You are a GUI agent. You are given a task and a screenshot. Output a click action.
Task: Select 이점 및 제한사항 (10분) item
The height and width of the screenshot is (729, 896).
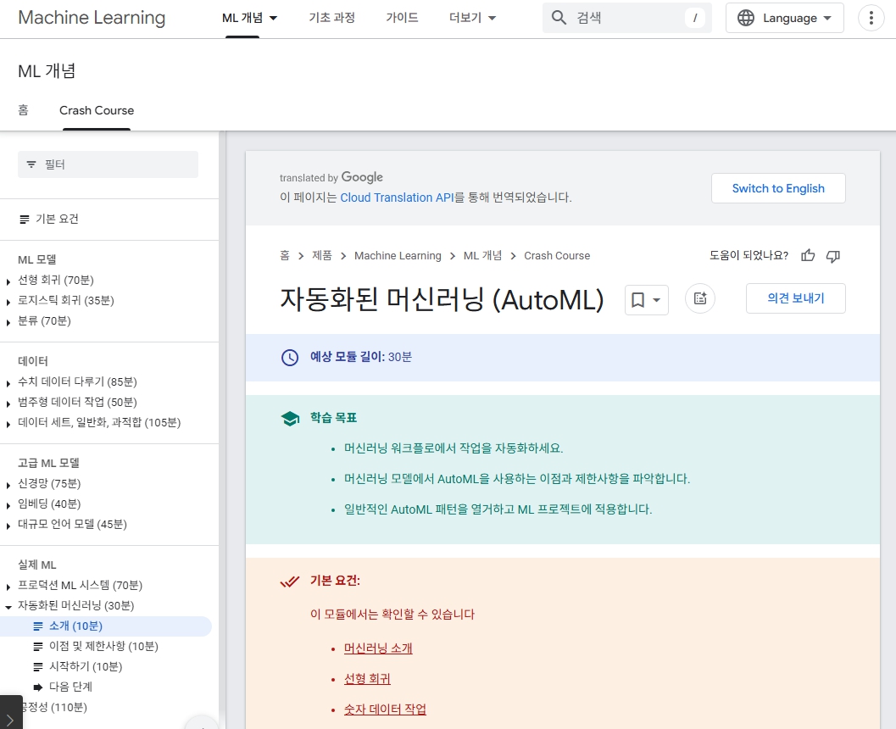point(103,646)
